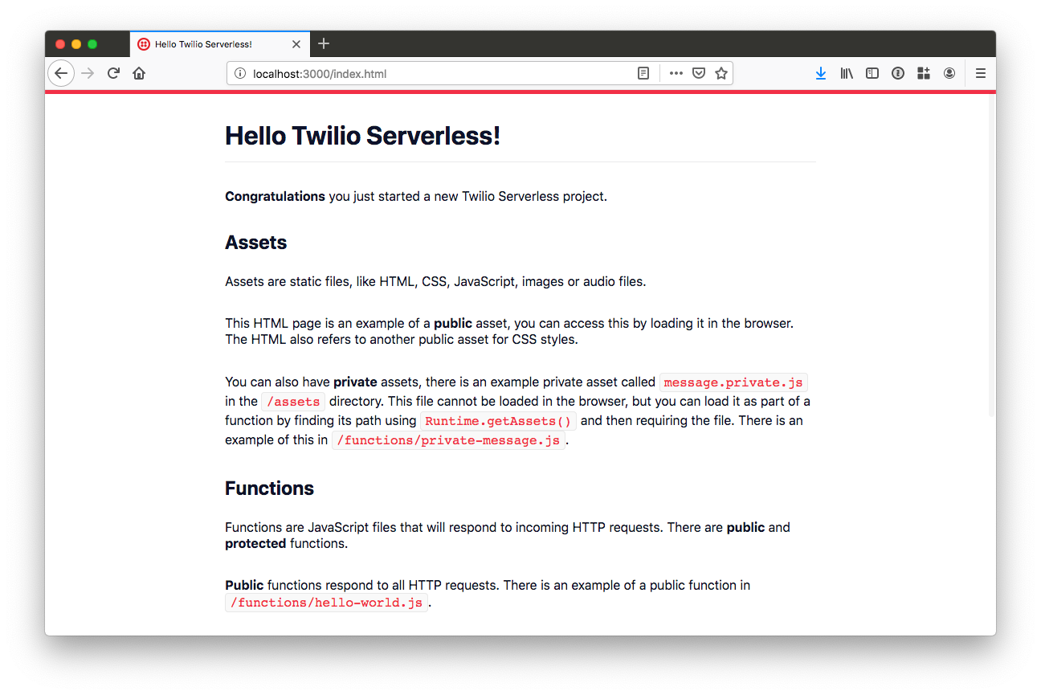This screenshot has height=695, width=1041.
Task: Open the extensions grid-plus icon
Action: coord(924,73)
